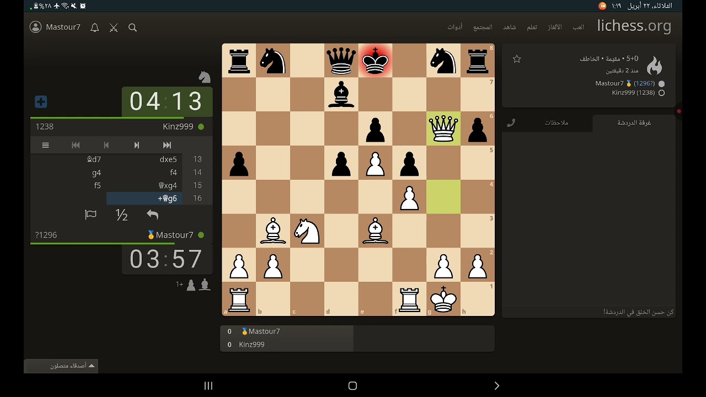Open the Mastour7 user profile menu
Image resolution: width=706 pixels, height=397 pixels.
click(x=55, y=27)
